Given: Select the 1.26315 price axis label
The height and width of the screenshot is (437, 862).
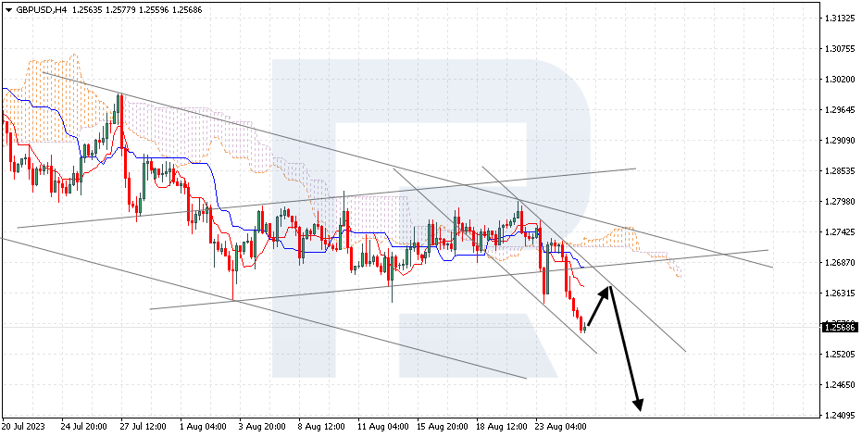Looking at the screenshot, I should (838, 293).
